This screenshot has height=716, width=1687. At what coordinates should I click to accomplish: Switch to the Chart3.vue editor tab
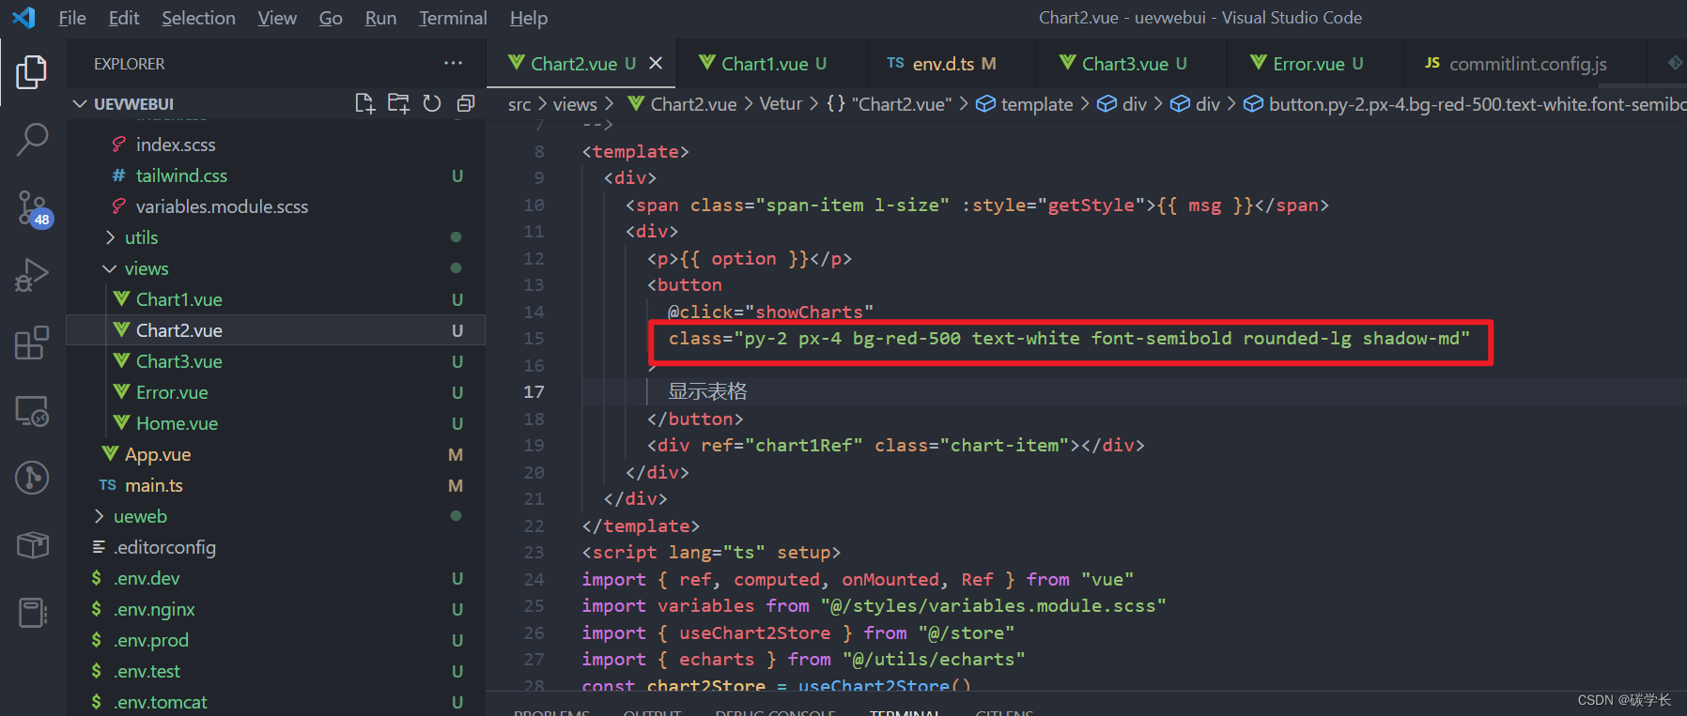1131,64
